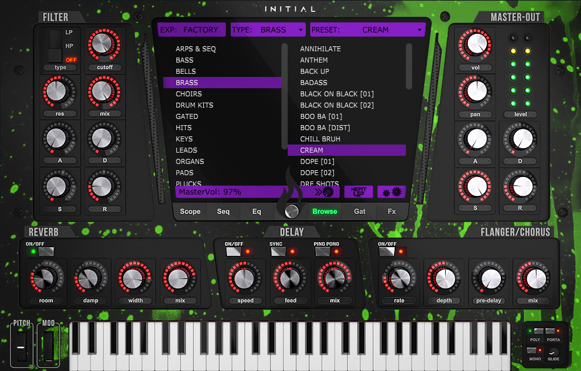Click the Master-Out vol knob
The image size is (581, 371).
click(475, 45)
